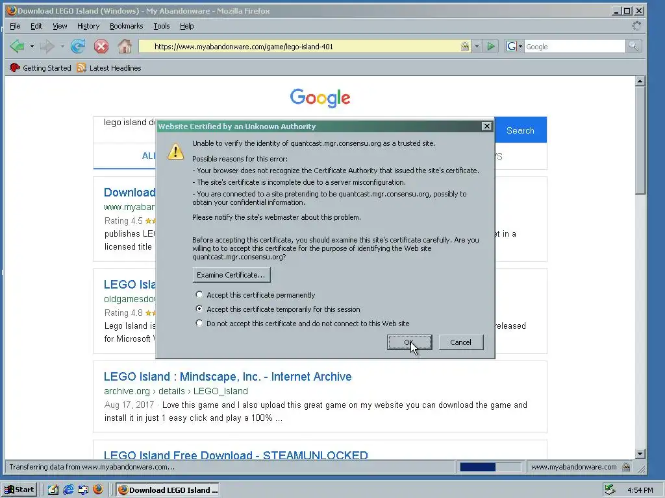Click the status bar security padlock icon
Screen dimensions: 665x498
[626, 467]
